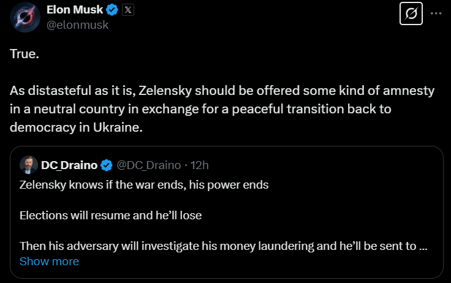Screen dimensions: 451x283
Task: Click the DC_Draino display name
Action: 69,165
